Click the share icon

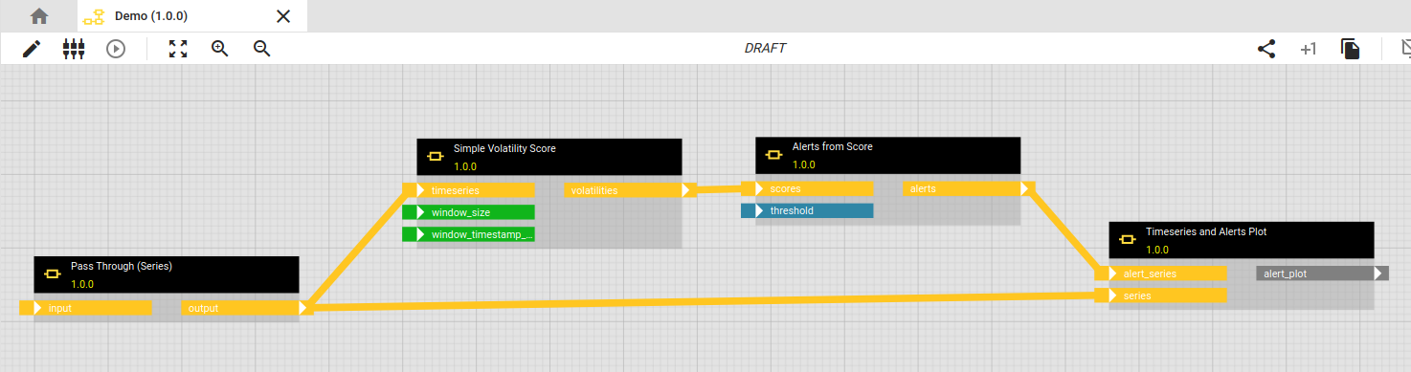(x=1266, y=49)
